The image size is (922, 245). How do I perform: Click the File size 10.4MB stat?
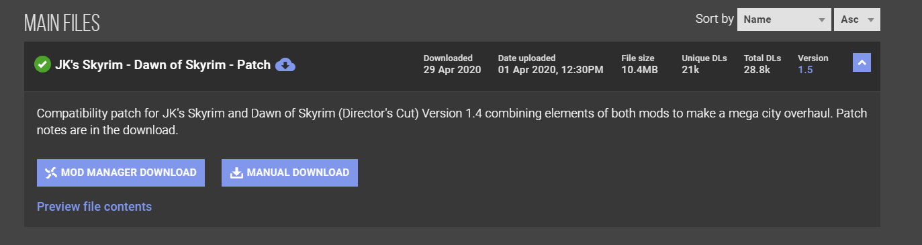pos(640,64)
